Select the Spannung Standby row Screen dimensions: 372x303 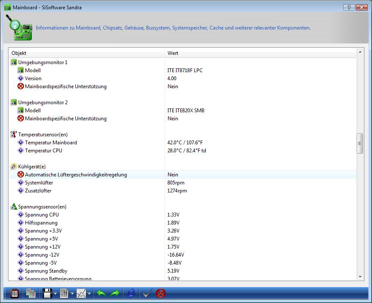pos(182,271)
